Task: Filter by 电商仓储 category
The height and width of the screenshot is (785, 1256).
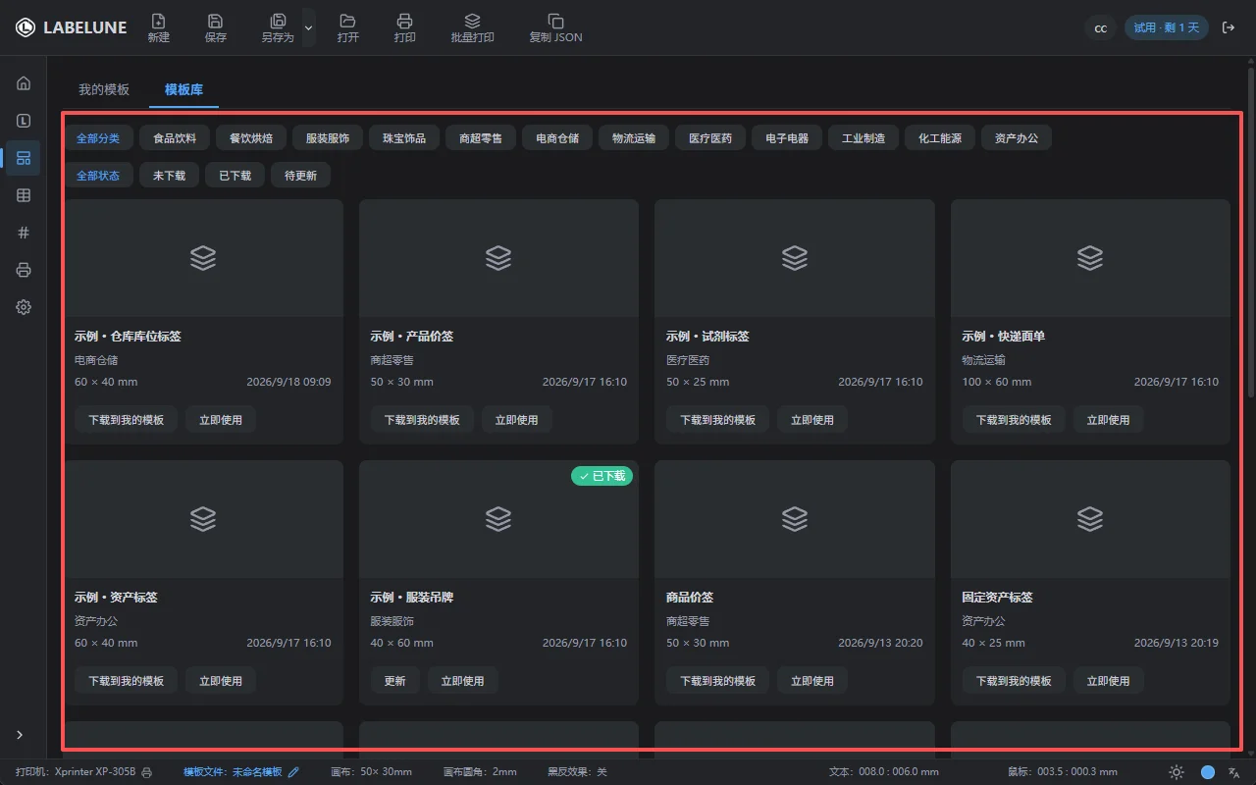Action: point(557,138)
